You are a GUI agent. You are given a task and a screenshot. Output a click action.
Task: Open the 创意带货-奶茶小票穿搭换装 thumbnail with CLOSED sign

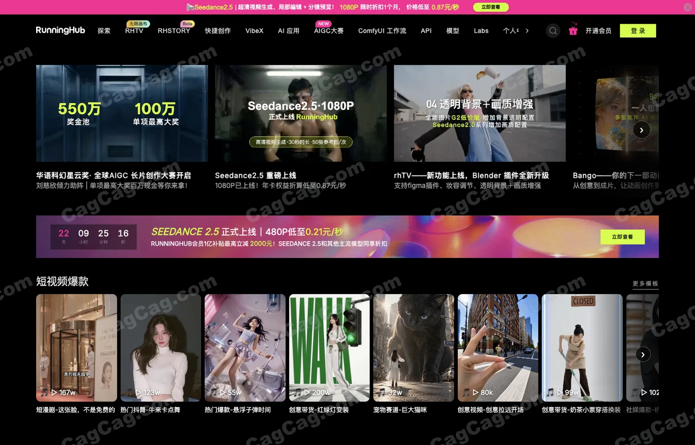tap(582, 348)
